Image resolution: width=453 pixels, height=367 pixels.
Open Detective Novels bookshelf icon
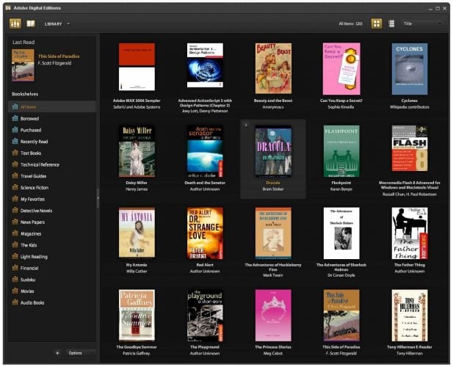pyautogui.click(x=15, y=211)
